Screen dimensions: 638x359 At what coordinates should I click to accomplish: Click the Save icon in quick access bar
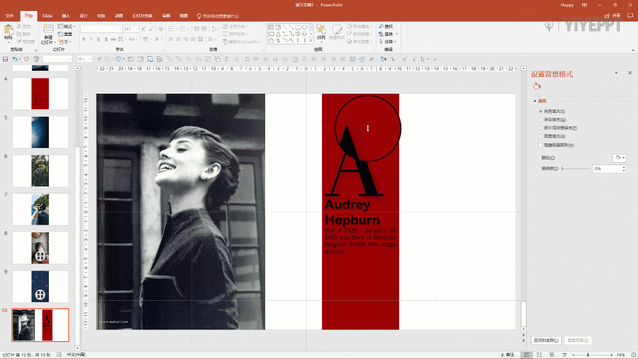pyautogui.click(x=5, y=59)
